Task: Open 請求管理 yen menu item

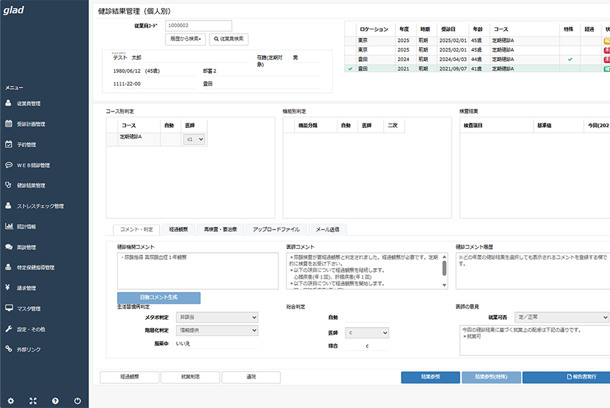Action: click(27, 288)
